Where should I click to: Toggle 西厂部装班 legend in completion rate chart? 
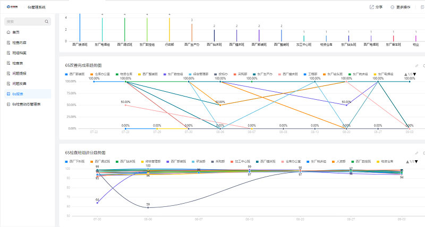click(x=75, y=74)
